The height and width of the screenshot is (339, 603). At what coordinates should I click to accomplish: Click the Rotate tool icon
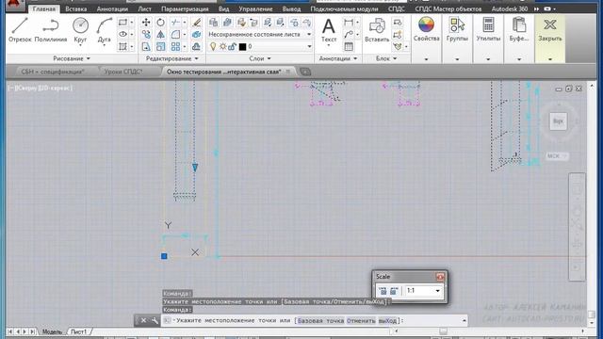pyautogui.click(x=160, y=23)
